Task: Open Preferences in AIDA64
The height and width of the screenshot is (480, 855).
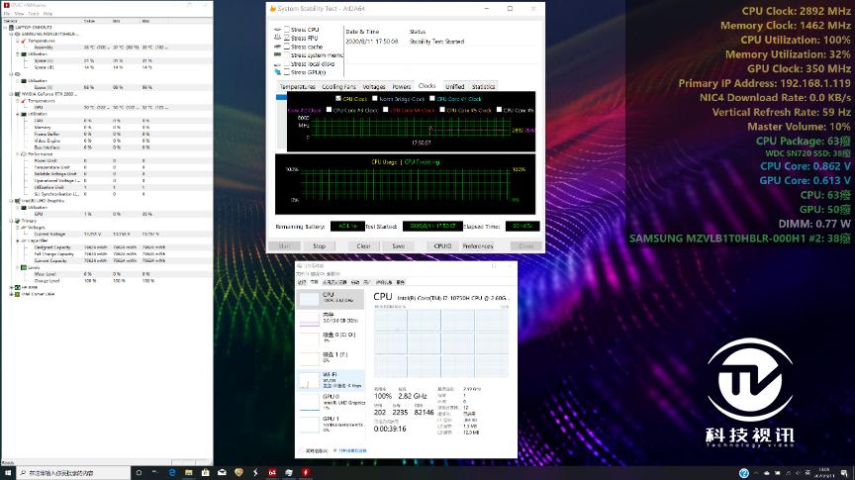Action: point(478,246)
